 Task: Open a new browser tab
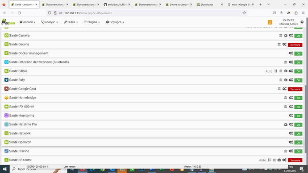coord(261,4)
